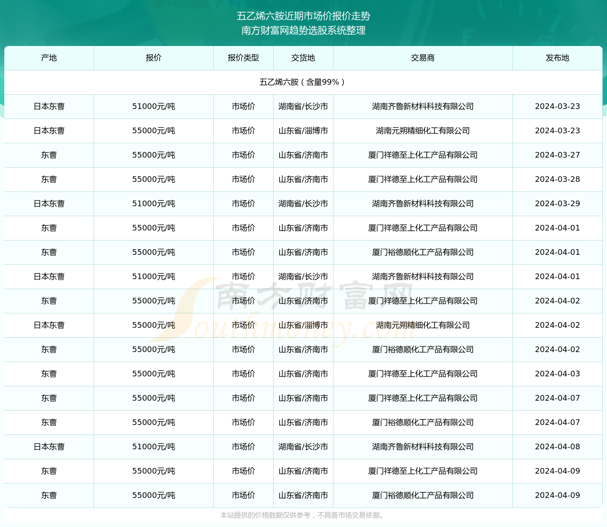
Task: Click 湖南省/长沙市 in the 2024-04-08 row
Action: click(303, 447)
